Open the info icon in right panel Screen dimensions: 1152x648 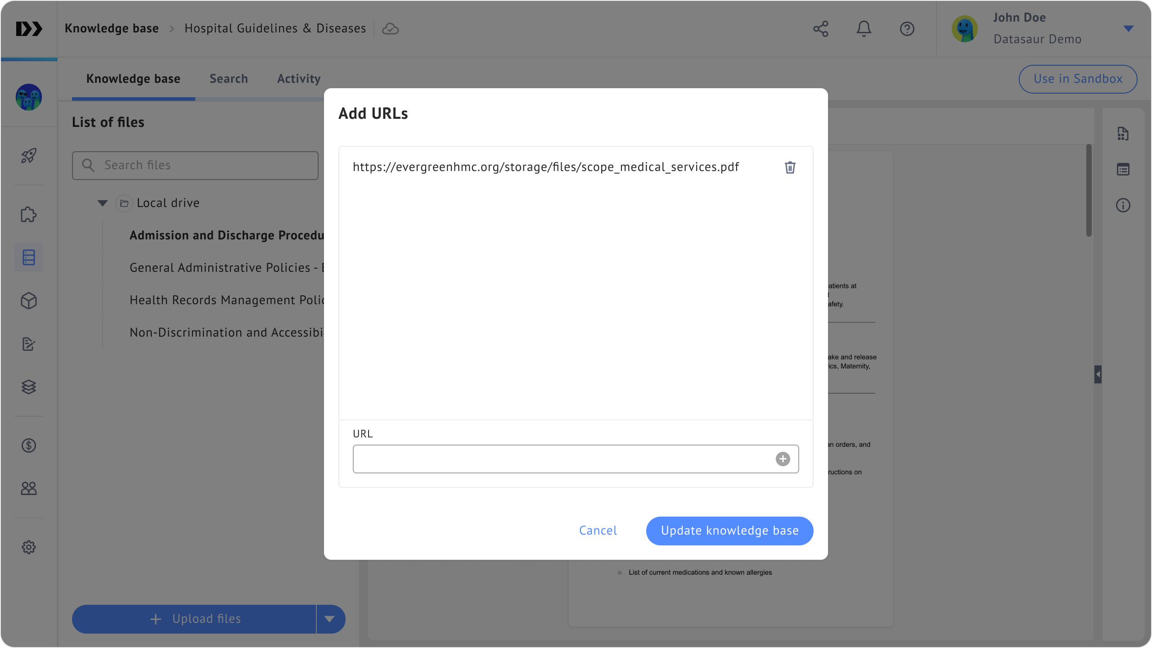(x=1123, y=205)
